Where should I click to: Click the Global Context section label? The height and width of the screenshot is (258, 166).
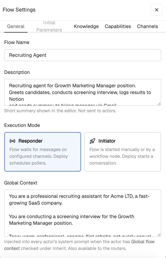click(x=21, y=183)
